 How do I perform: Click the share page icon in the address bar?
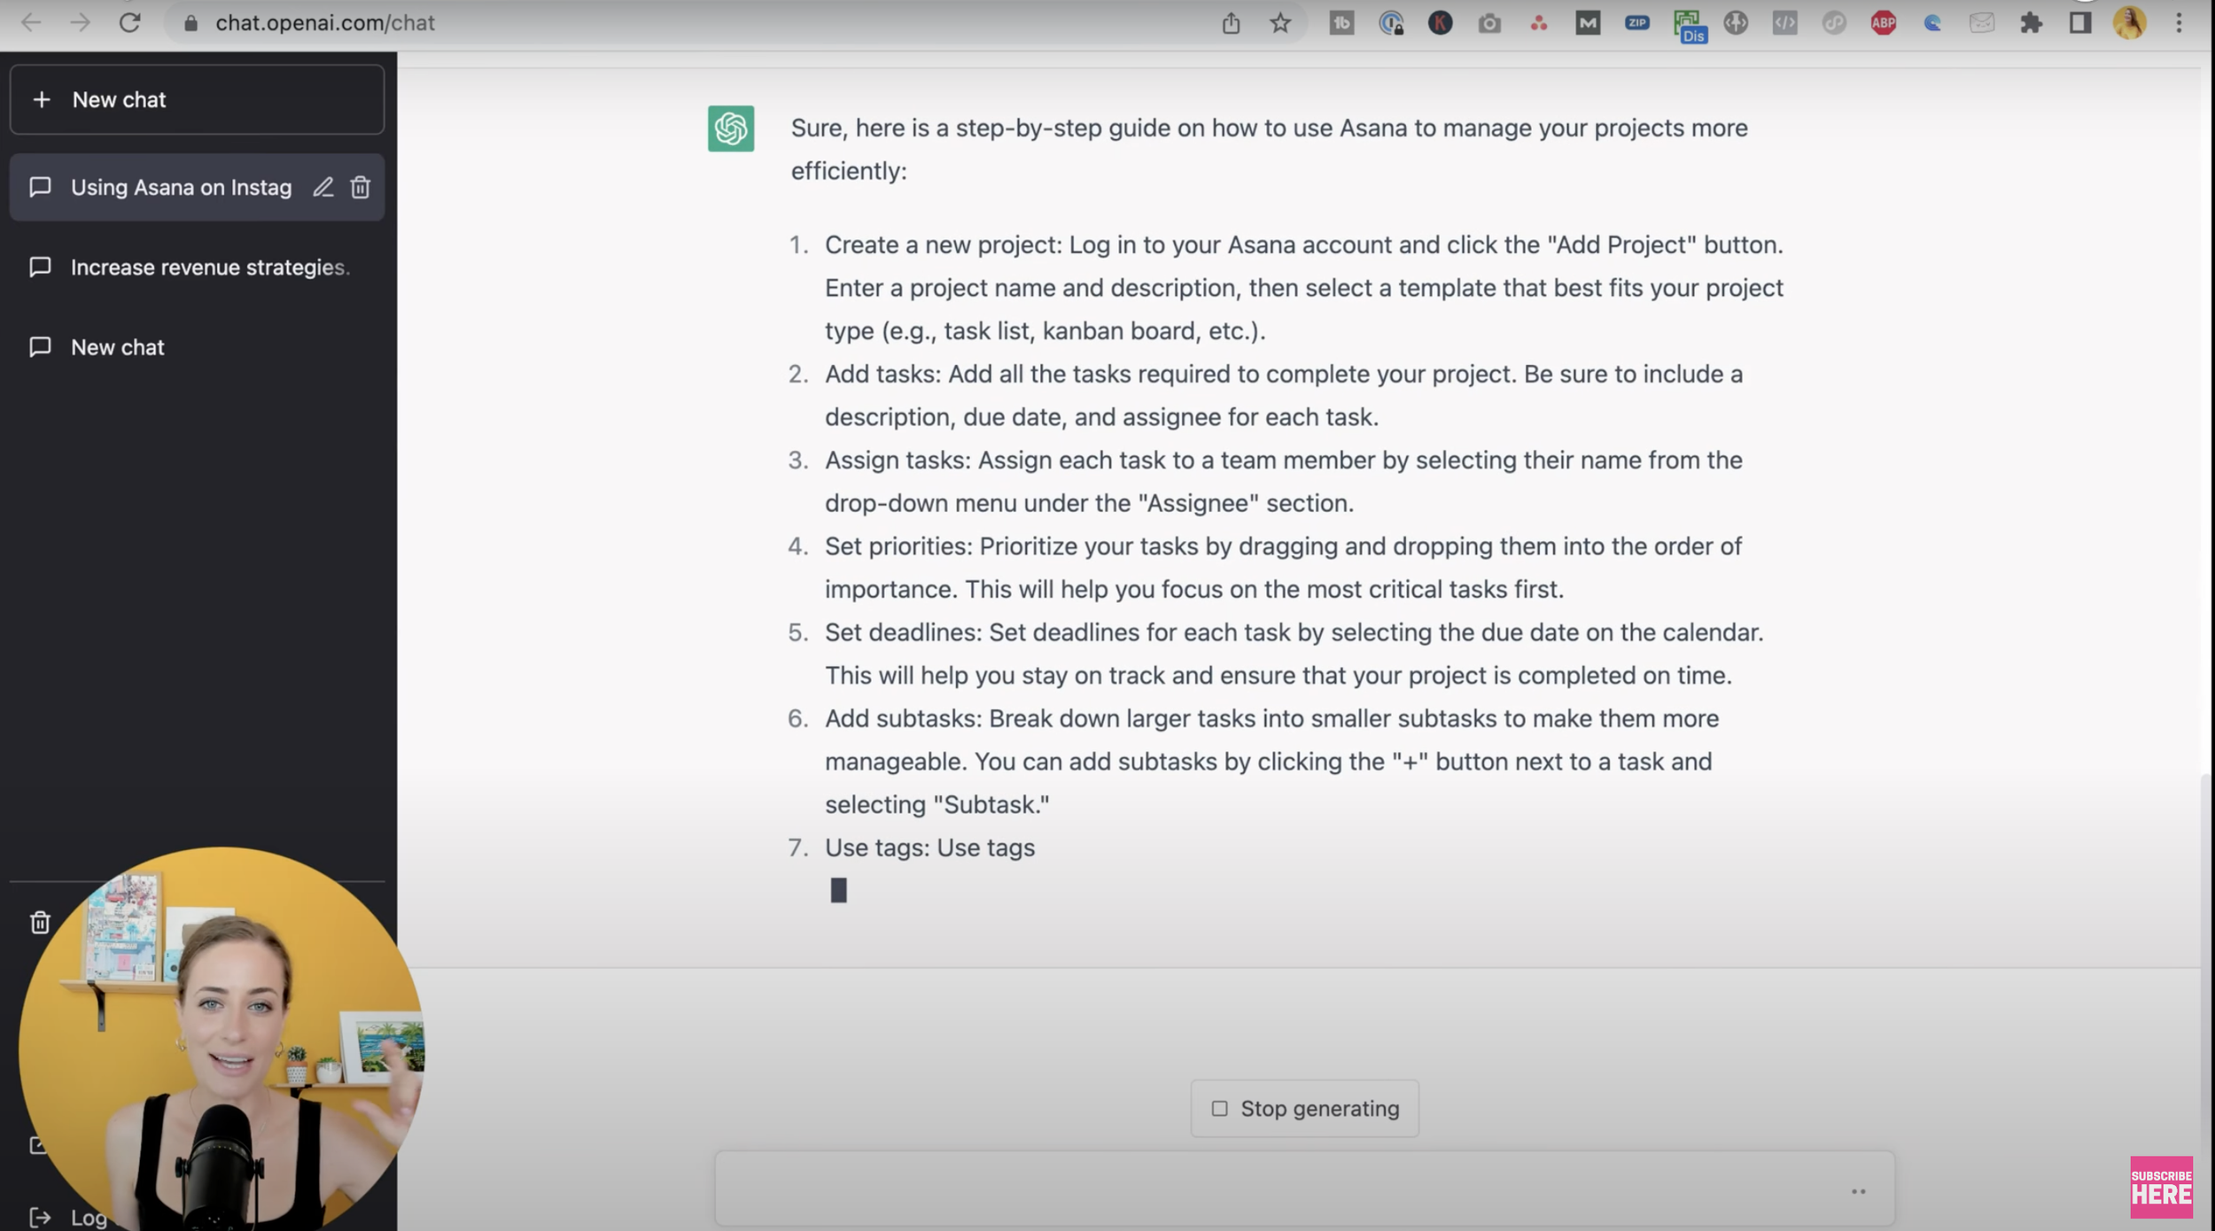(1231, 23)
